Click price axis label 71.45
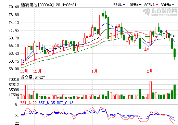The height and width of the screenshot is (125, 178). [x=14, y=30]
